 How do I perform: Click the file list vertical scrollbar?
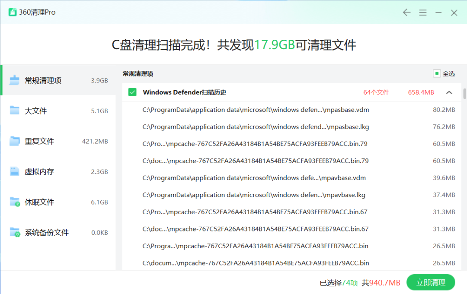tap(464, 94)
